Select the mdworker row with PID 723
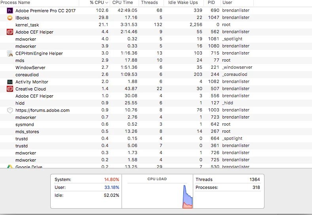The image size is (312, 215). pos(156,117)
